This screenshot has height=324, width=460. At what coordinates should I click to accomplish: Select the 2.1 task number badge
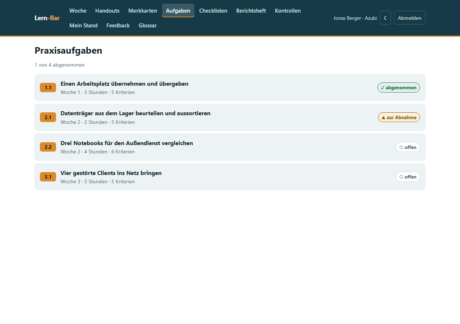(x=48, y=117)
